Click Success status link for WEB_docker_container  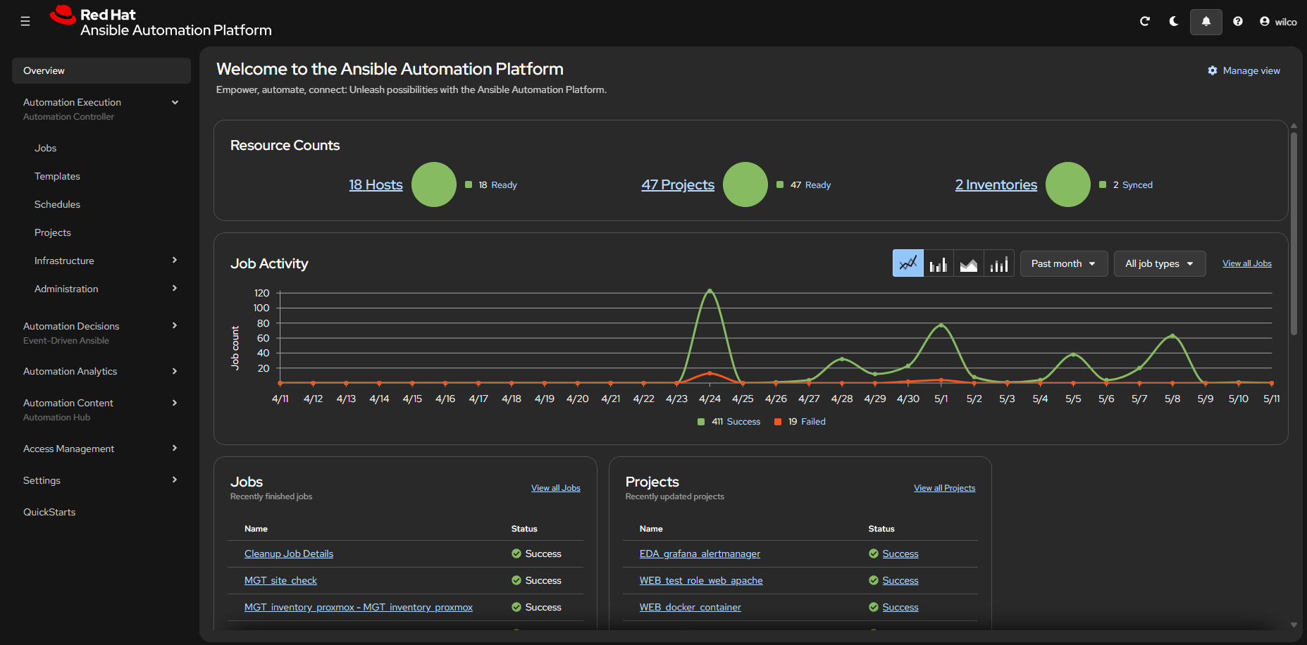[x=900, y=607]
